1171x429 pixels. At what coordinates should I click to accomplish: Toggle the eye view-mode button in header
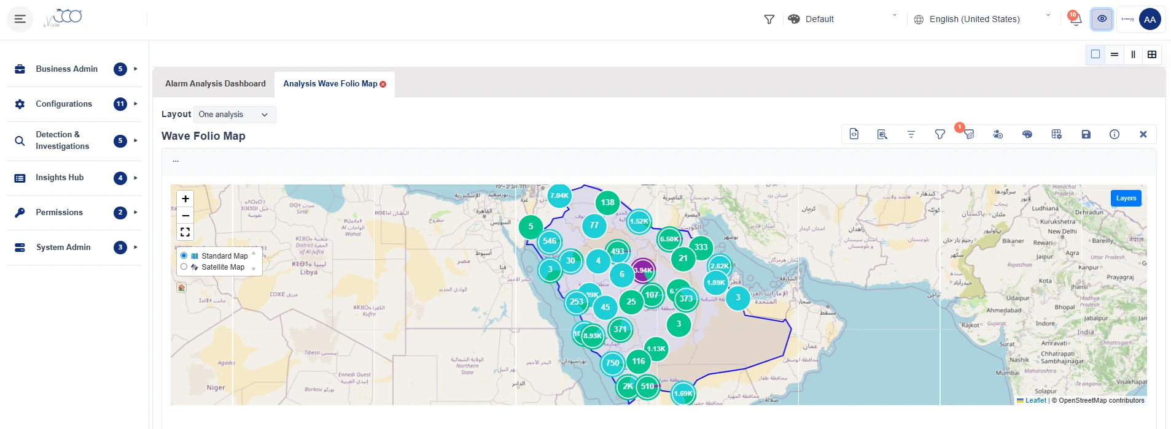coord(1102,19)
